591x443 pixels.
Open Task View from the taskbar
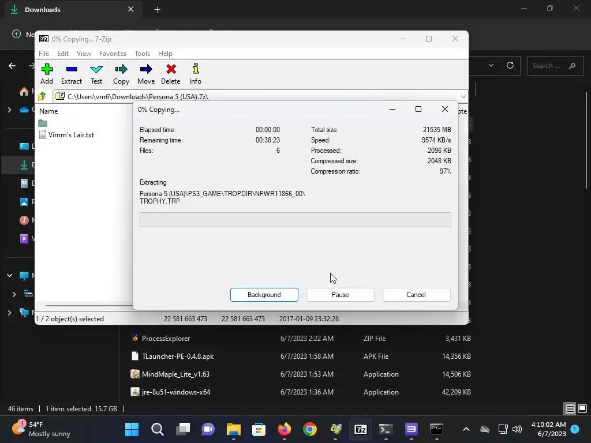183,429
